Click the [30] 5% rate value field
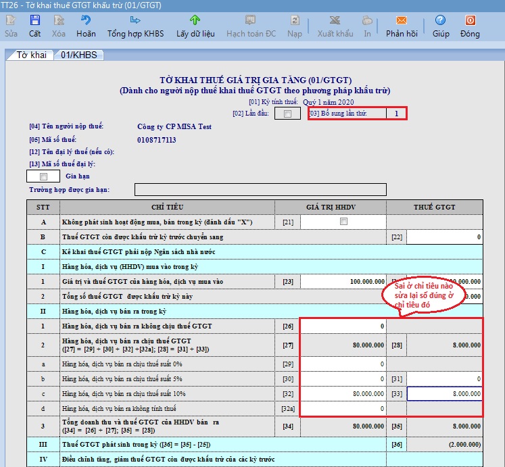This screenshot has height=467, width=505. [343, 378]
